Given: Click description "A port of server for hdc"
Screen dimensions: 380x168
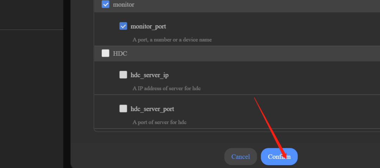Looking at the screenshot, I should pyautogui.click(x=159, y=122).
